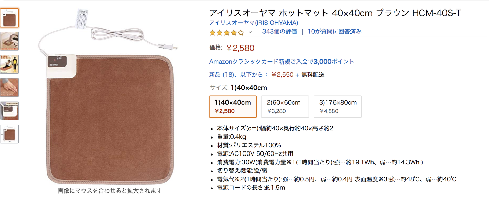This screenshot has width=489, height=201.
Task: Show controller close-up thumbnail
Action: point(10,111)
